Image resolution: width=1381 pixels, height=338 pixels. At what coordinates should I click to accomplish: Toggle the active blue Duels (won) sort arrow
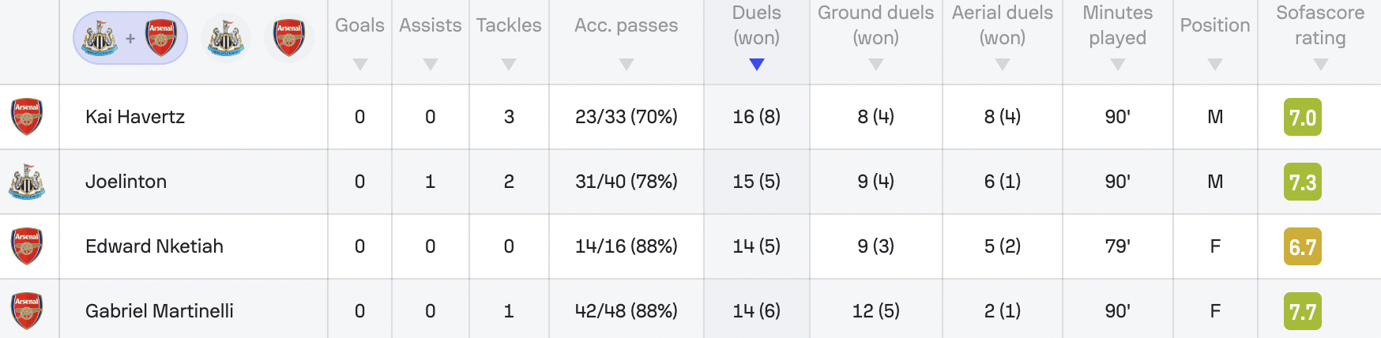click(757, 65)
